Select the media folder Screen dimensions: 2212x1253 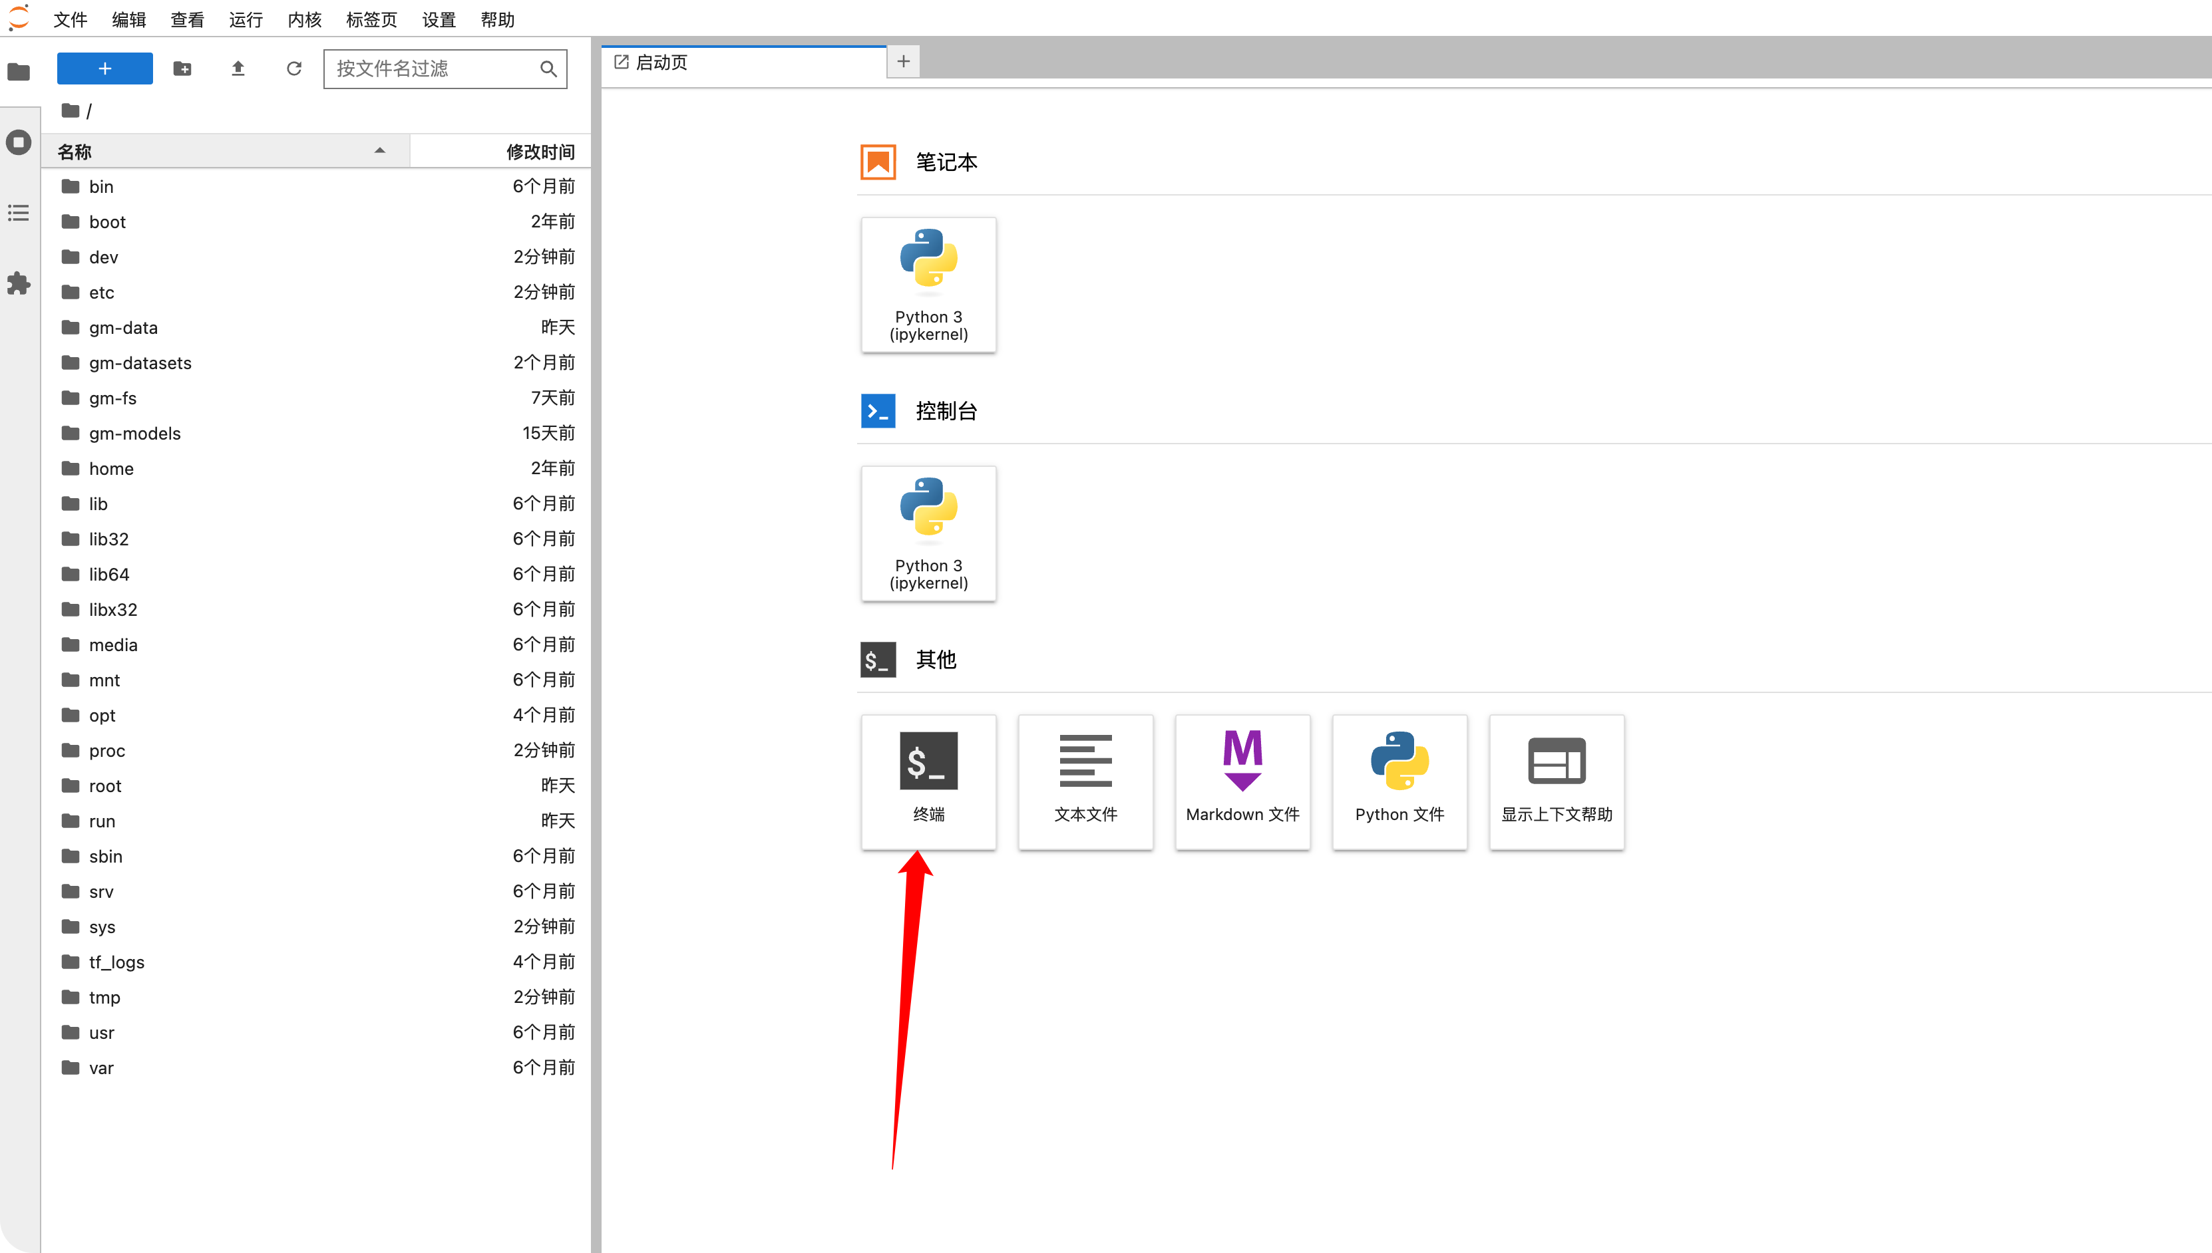coord(317,645)
